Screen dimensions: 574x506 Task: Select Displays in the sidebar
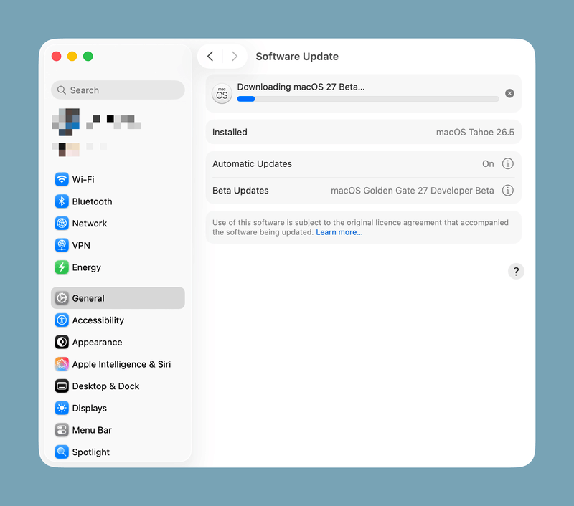click(x=89, y=408)
